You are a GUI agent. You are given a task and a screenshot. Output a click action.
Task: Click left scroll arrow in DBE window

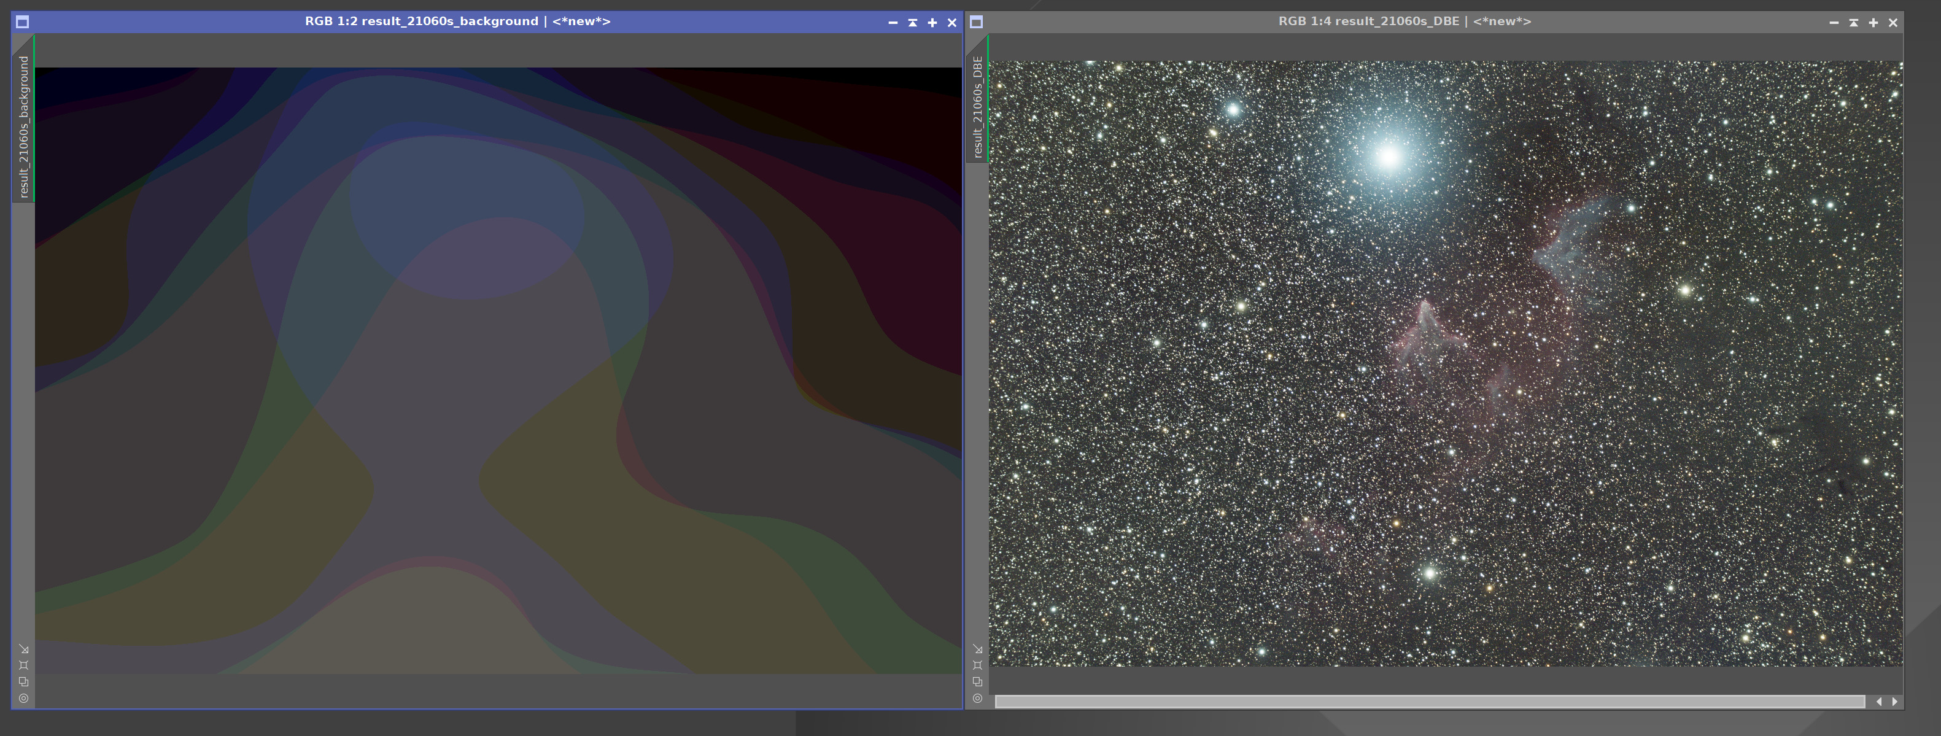click(x=1878, y=702)
